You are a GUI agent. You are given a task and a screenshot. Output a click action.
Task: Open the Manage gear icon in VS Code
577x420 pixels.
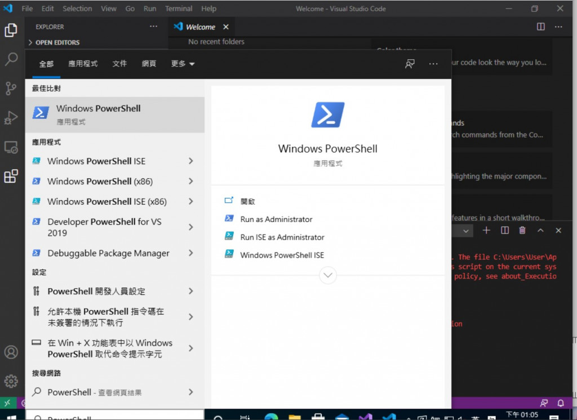pyautogui.click(x=11, y=381)
